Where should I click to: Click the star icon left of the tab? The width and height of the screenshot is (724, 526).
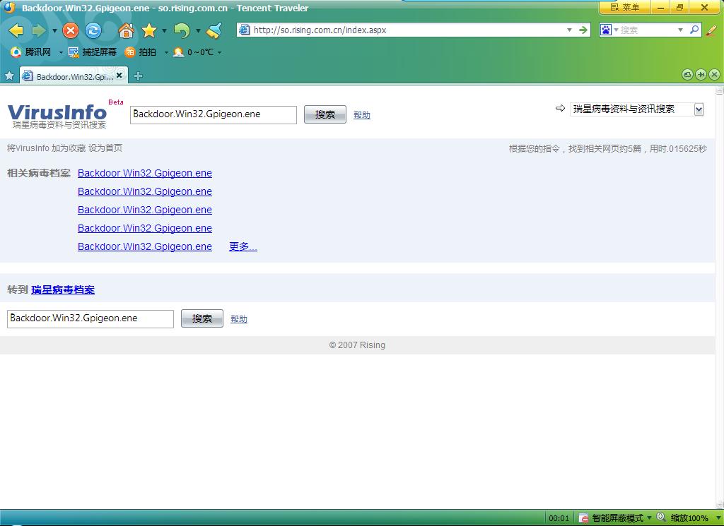click(9, 76)
